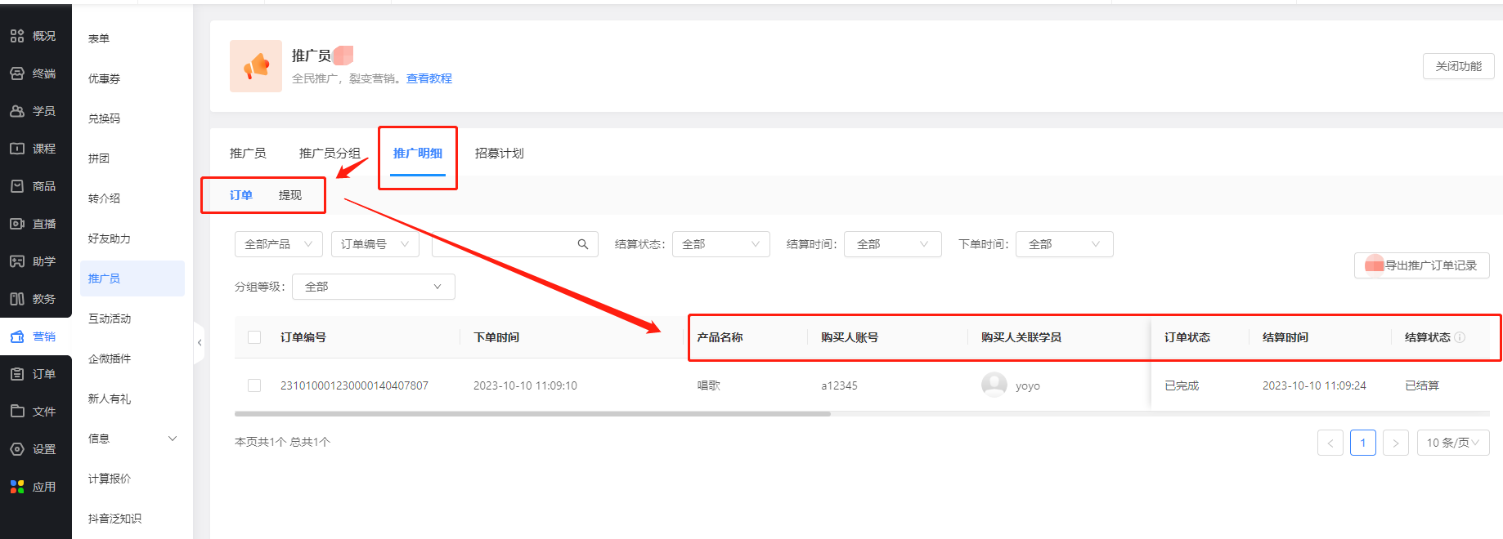The width and height of the screenshot is (1503, 539).
Task: Click the 已完成 order status cell
Action: [x=1182, y=385]
